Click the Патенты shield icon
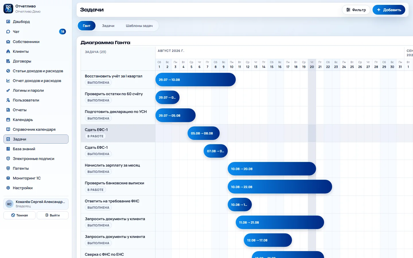Screen dimensions: 413x258 [x=8, y=168]
